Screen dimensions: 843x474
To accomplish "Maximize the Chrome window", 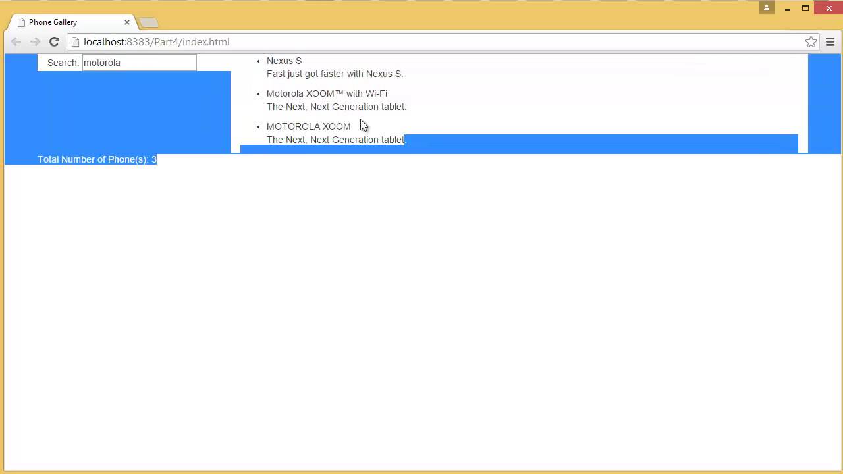I will [805, 8].
